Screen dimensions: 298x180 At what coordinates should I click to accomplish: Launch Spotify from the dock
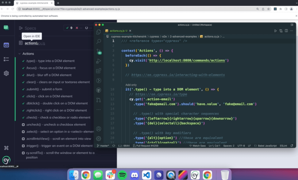click(x=122, y=175)
